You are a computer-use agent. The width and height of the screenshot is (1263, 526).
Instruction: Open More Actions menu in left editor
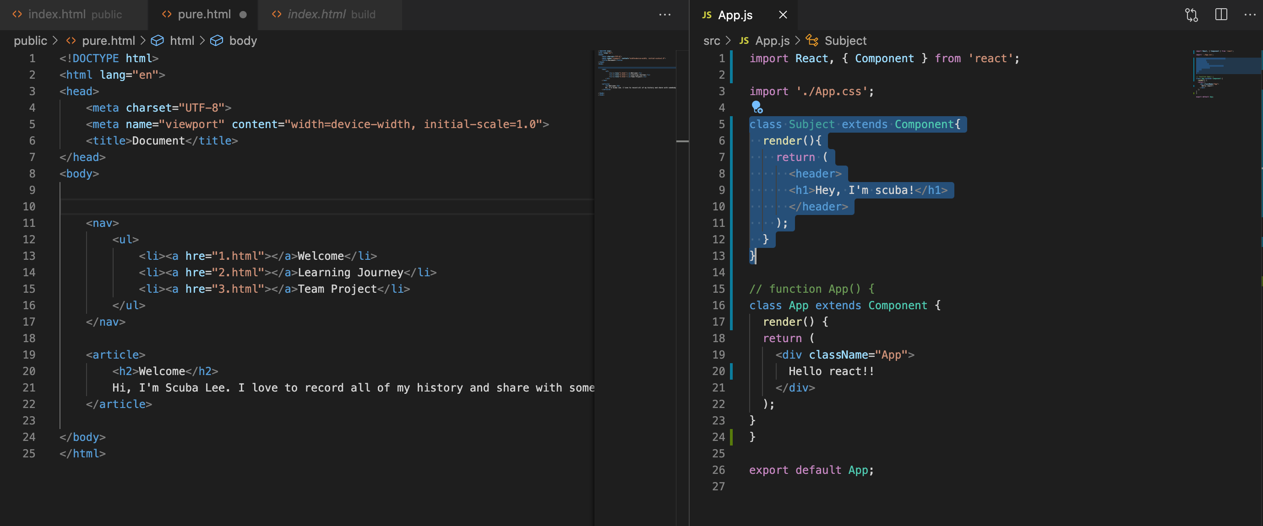[x=664, y=15]
